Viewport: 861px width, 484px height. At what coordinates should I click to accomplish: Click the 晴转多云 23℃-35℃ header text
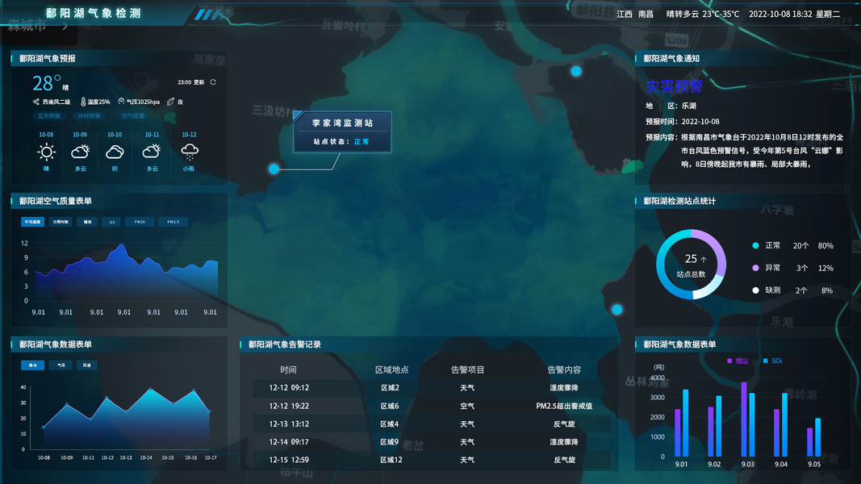coord(702,15)
